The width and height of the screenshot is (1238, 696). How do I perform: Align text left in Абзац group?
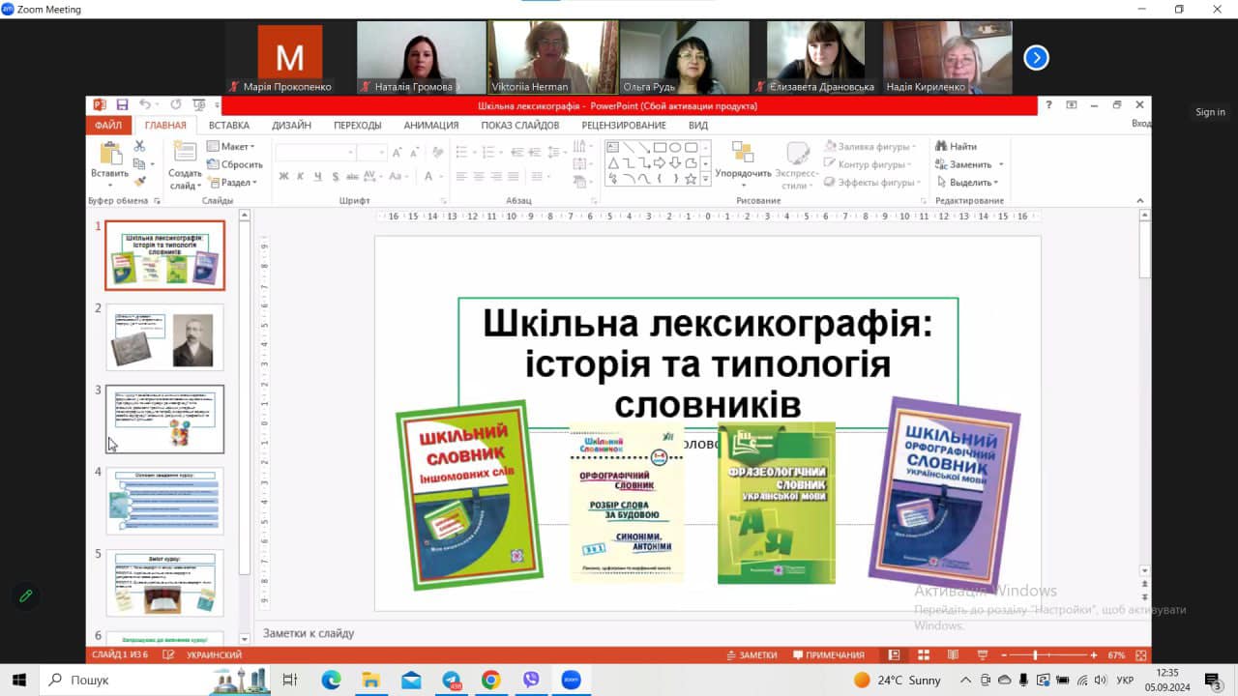click(461, 176)
